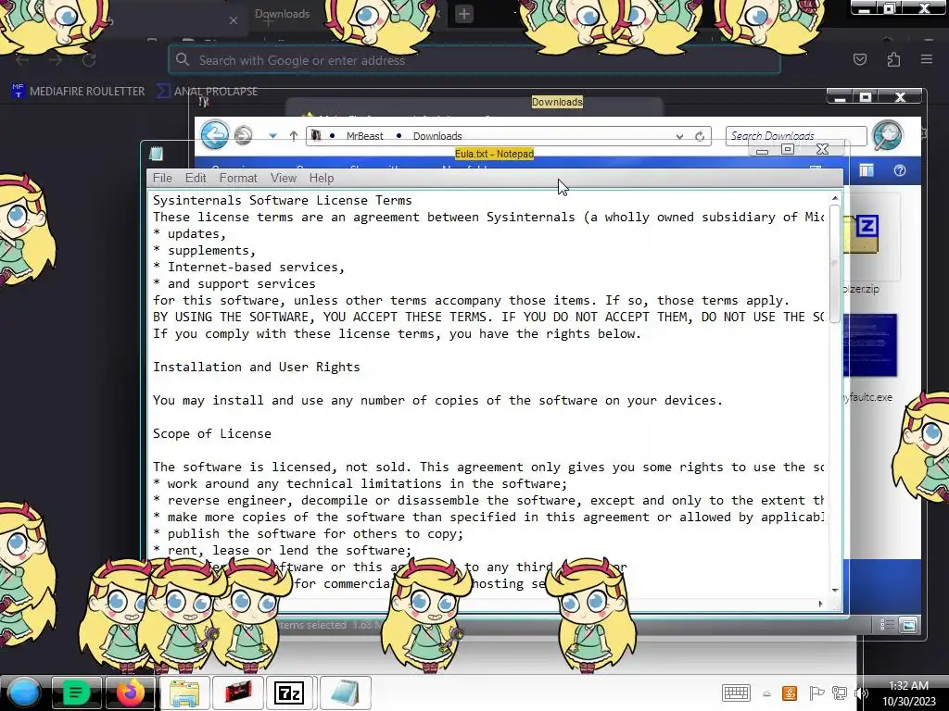Open the green chat app taskbar icon

(x=76, y=692)
